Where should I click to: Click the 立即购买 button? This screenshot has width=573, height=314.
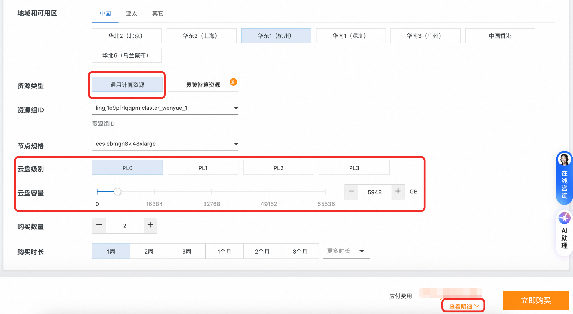(x=536, y=300)
